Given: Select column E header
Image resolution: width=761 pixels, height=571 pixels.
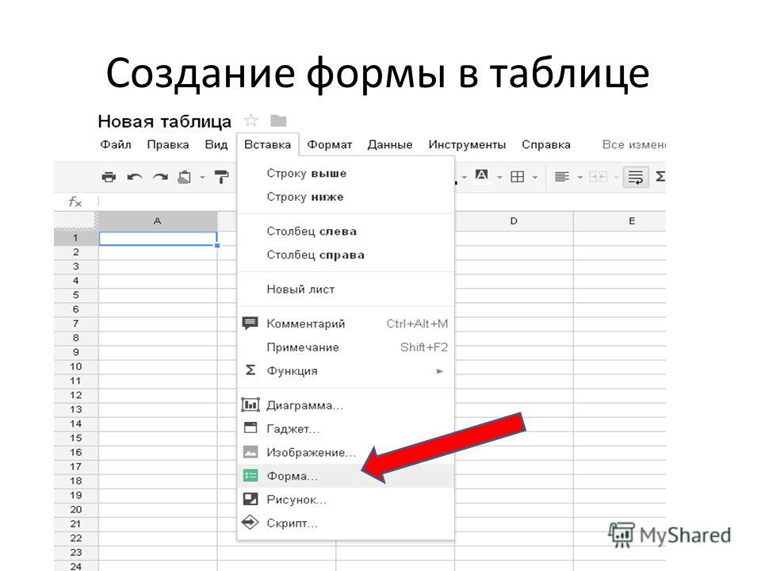Looking at the screenshot, I should coord(620,221).
